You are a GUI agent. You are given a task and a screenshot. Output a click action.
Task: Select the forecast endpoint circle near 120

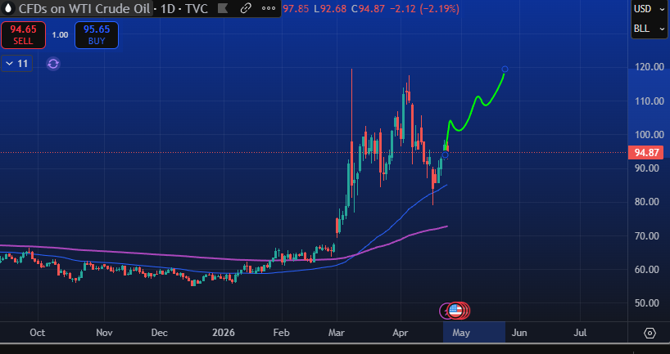505,69
